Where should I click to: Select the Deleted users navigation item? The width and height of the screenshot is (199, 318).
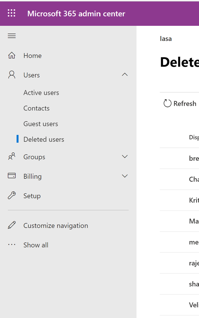coord(44,139)
